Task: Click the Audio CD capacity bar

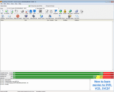Action: pyautogui.click(x=63, y=78)
